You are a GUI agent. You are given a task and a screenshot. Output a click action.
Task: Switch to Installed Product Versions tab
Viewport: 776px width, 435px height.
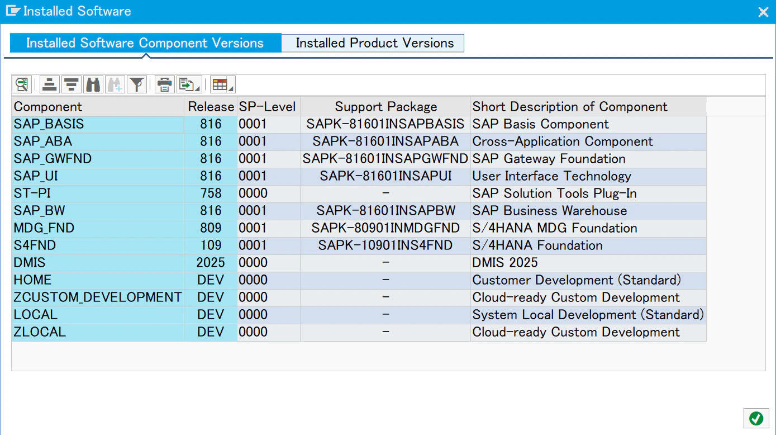[x=374, y=43]
